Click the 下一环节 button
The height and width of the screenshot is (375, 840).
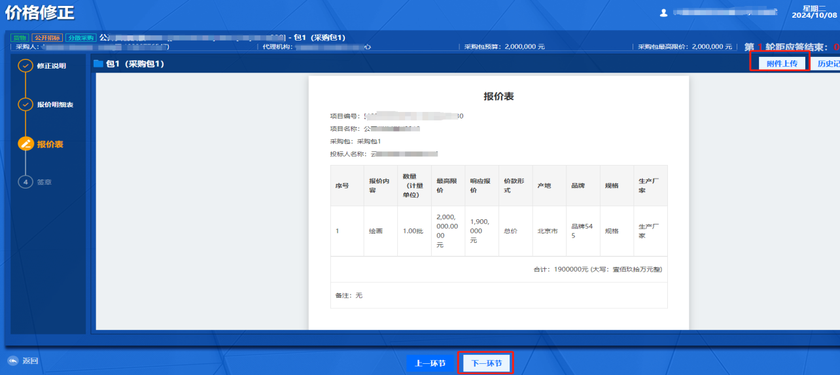486,363
